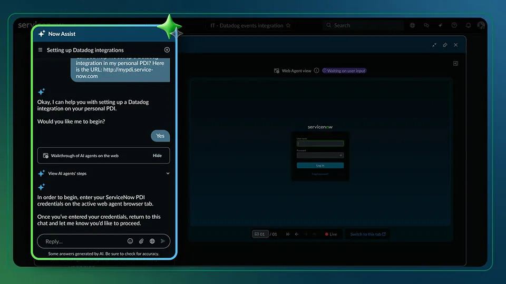The height and width of the screenshot is (284, 506).
Task: Click the Forgot password link in the preview
Action: [x=320, y=174]
